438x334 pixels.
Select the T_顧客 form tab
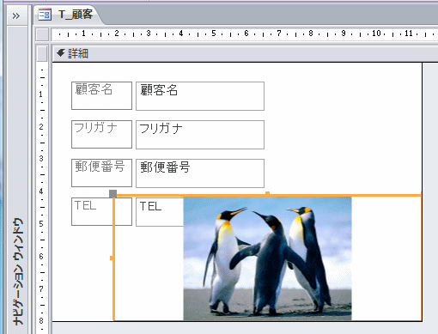[69, 15]
